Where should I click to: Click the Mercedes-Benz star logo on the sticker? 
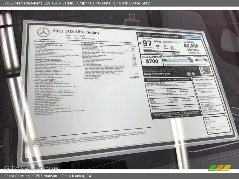[x=43, y=32]
